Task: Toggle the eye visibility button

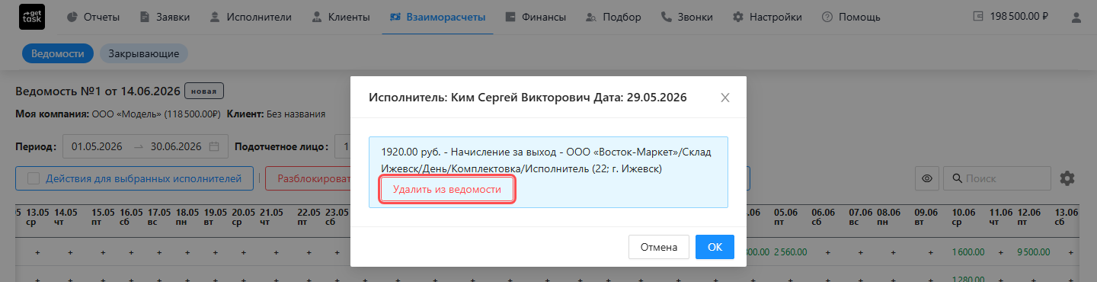Action: (x=927, y=178)
